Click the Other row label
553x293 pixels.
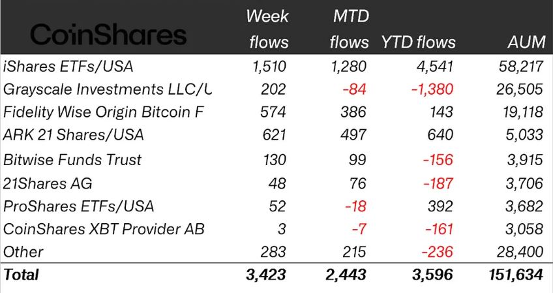tap(23, 252)
